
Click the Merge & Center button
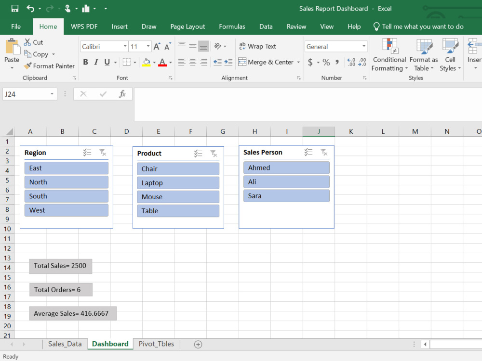click(266, 62)
